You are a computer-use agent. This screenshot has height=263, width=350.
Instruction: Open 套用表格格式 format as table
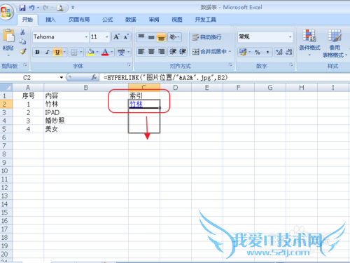coord(335,43)
